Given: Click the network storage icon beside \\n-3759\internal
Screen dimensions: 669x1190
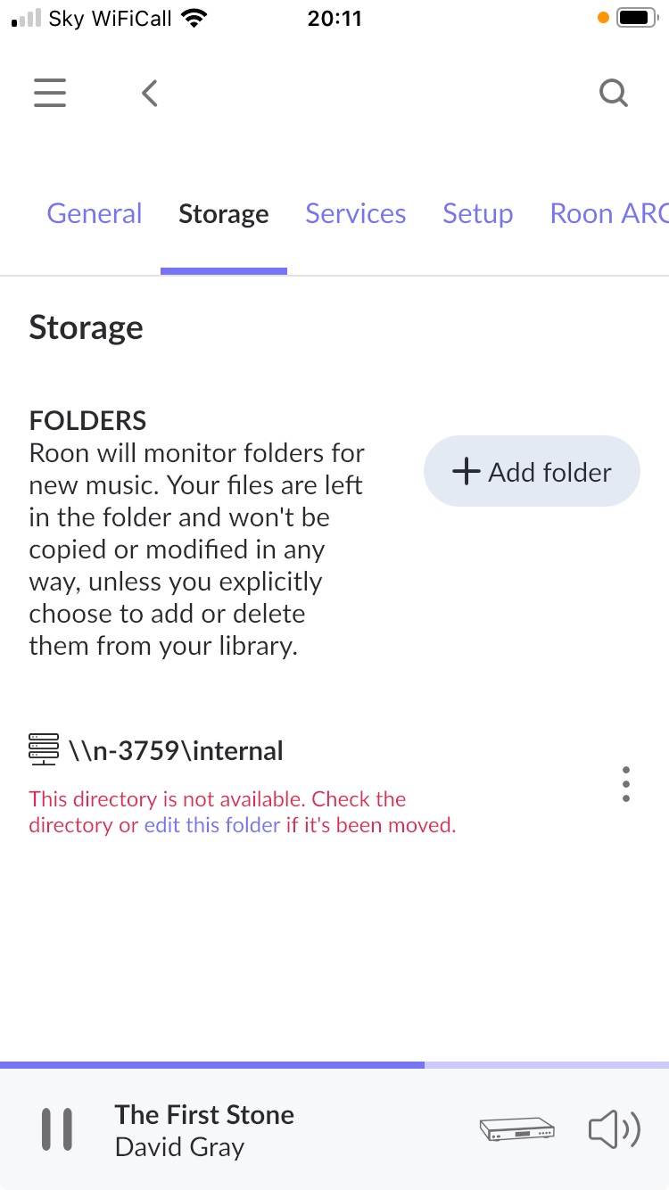Looking at the screenshot, I should point(44,750).
